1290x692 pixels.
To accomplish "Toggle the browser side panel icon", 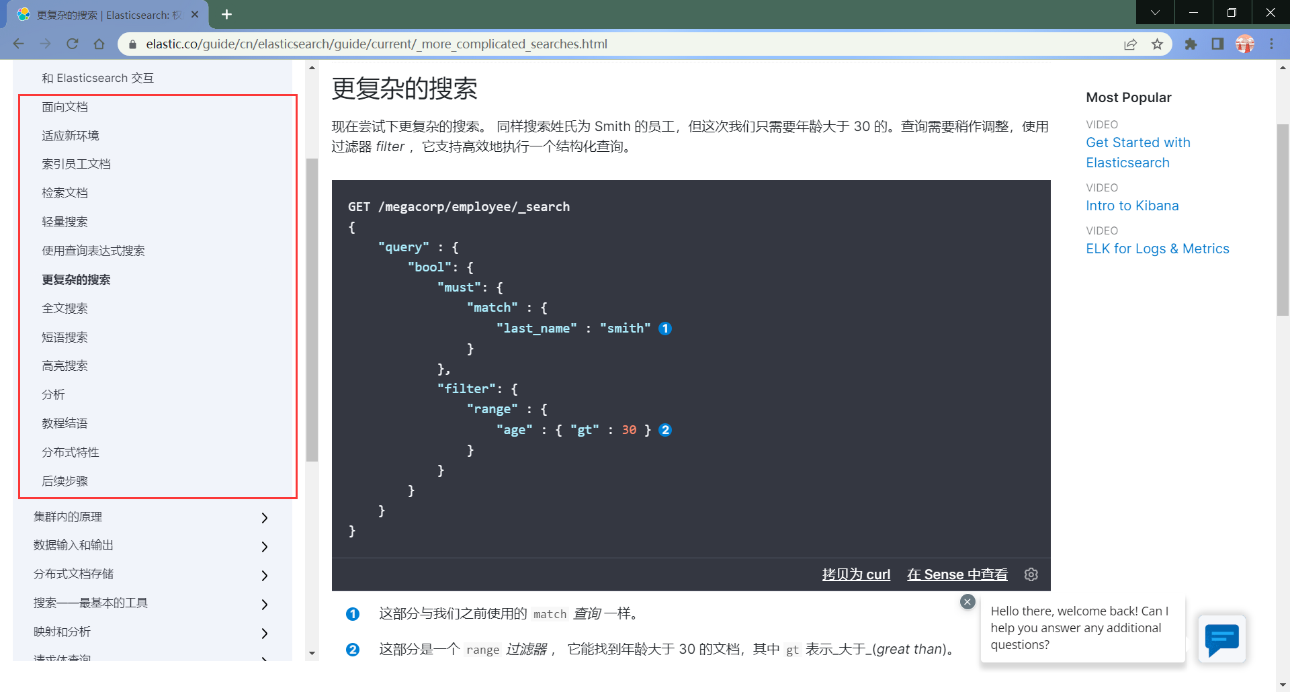I will point(1217,44).
